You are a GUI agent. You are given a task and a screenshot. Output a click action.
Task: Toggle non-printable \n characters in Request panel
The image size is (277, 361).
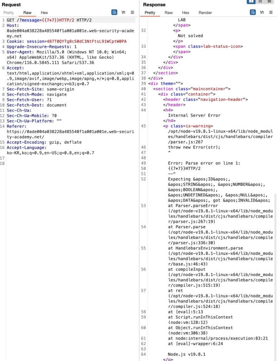[124, 12]
